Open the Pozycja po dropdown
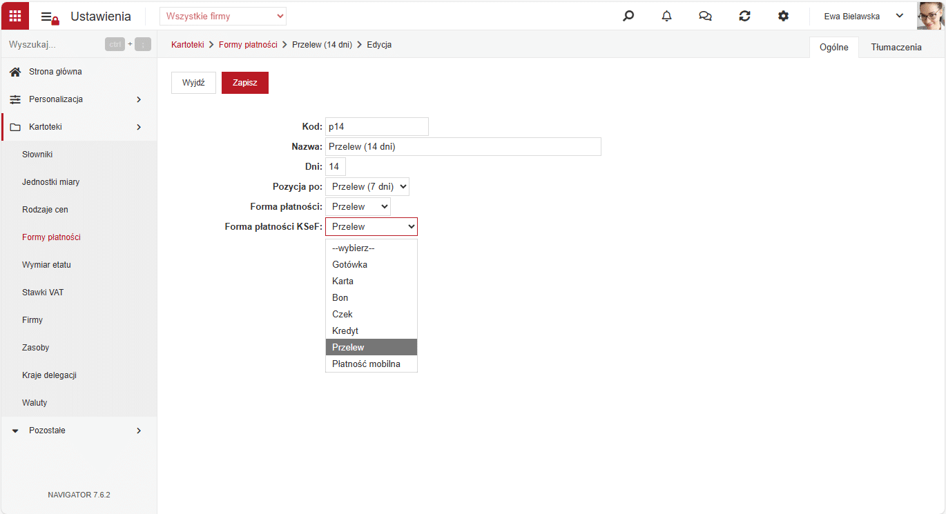 coord(367,186)
